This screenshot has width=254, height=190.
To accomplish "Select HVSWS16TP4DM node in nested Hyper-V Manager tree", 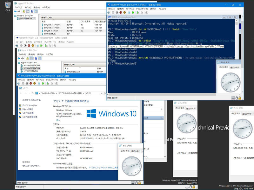I will point(31,71).
